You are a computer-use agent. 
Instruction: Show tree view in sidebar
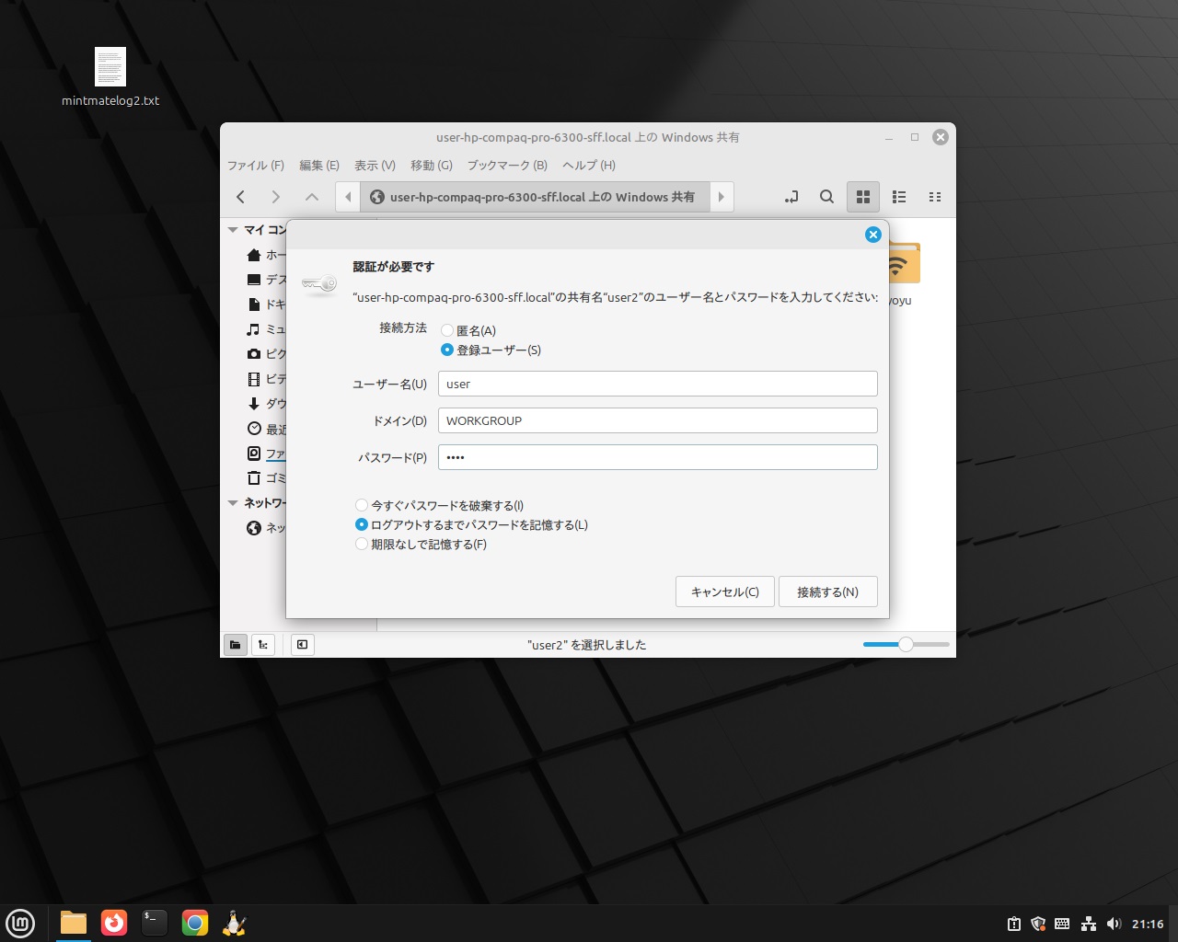pos(263,645)
